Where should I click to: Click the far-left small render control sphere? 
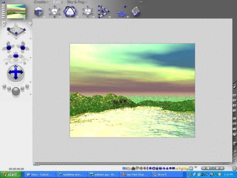tap(4, 86)
